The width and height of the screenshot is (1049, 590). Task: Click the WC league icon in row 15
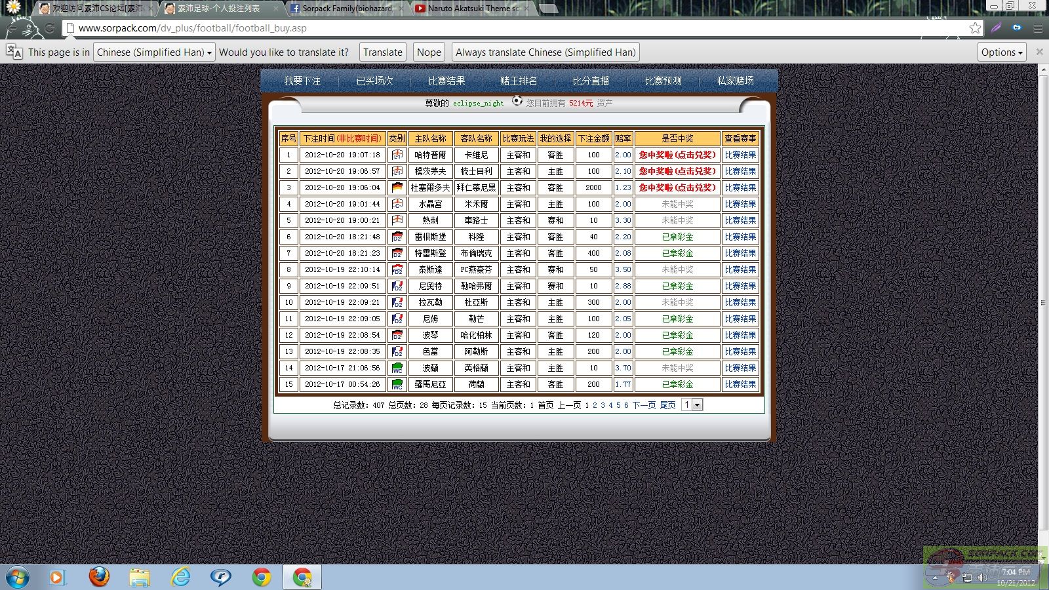click(x=397, y=384)
